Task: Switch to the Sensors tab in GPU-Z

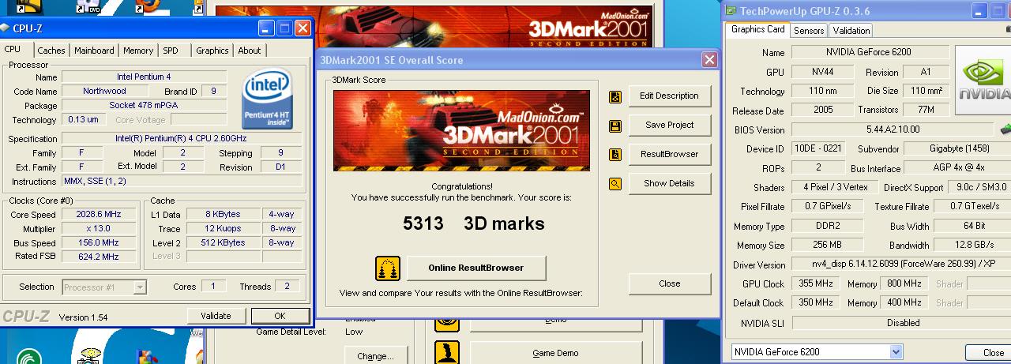Action: (809, 31)
